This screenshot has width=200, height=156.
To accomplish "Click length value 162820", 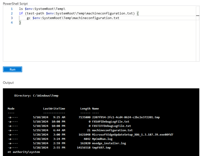I will click(85, 143).
